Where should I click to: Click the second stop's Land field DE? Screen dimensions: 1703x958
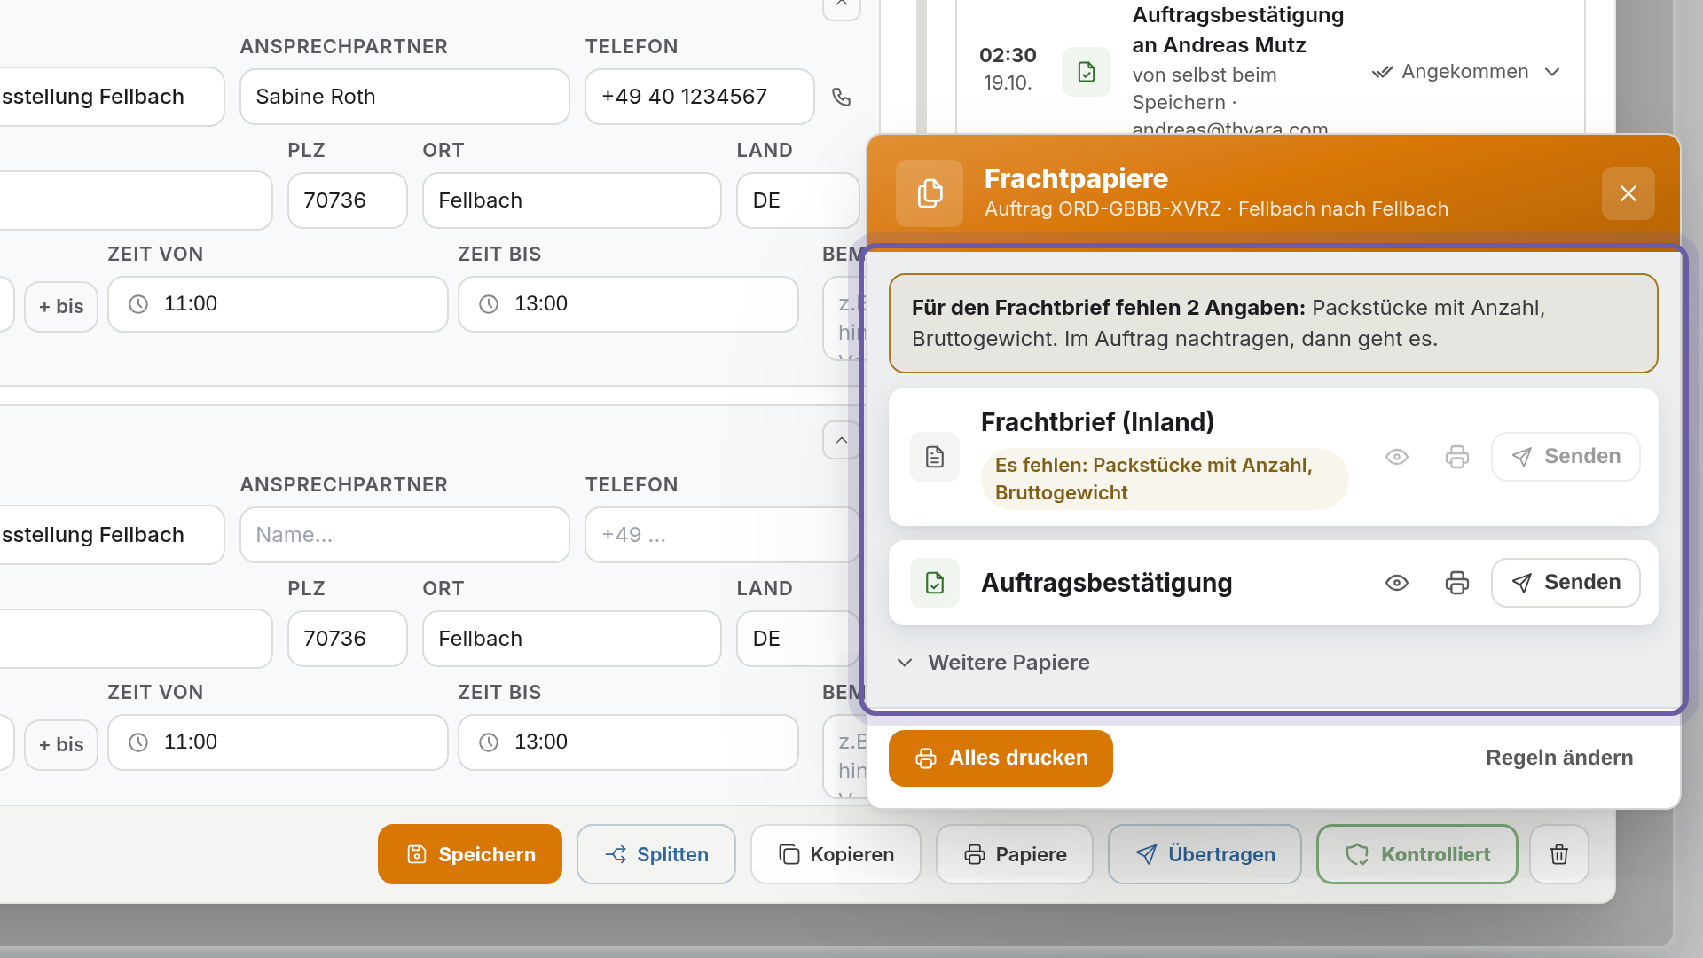(797, 639)
